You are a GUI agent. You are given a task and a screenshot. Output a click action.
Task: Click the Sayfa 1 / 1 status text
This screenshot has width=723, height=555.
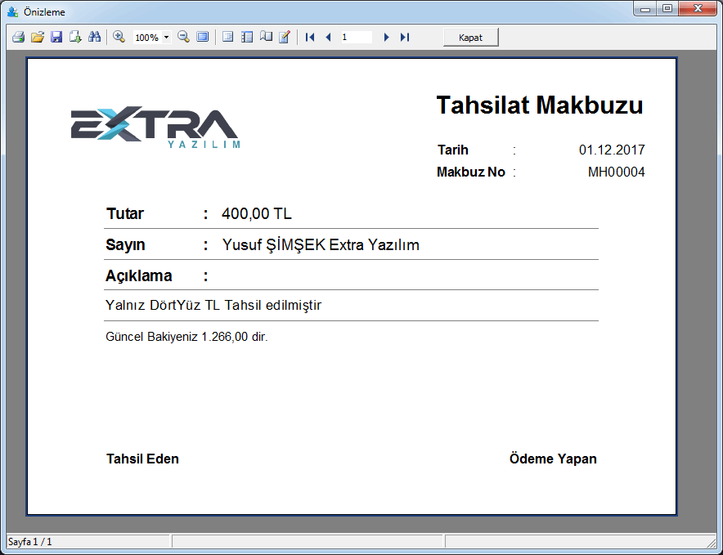point(30,542)
